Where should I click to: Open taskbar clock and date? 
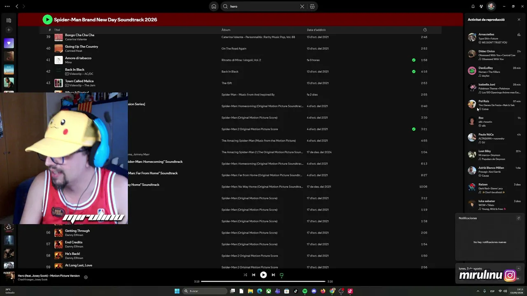(516, 291)
